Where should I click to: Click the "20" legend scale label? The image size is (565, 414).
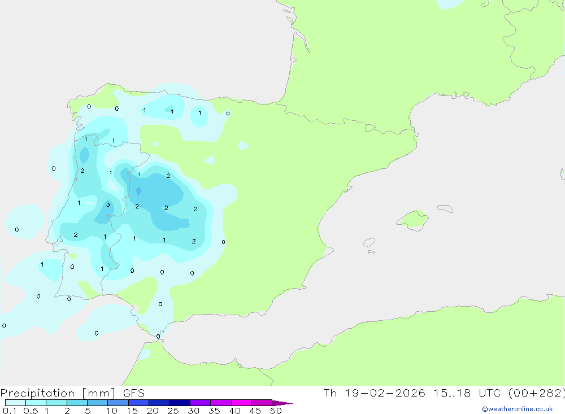pyautogui.click(x=153, y=411)
